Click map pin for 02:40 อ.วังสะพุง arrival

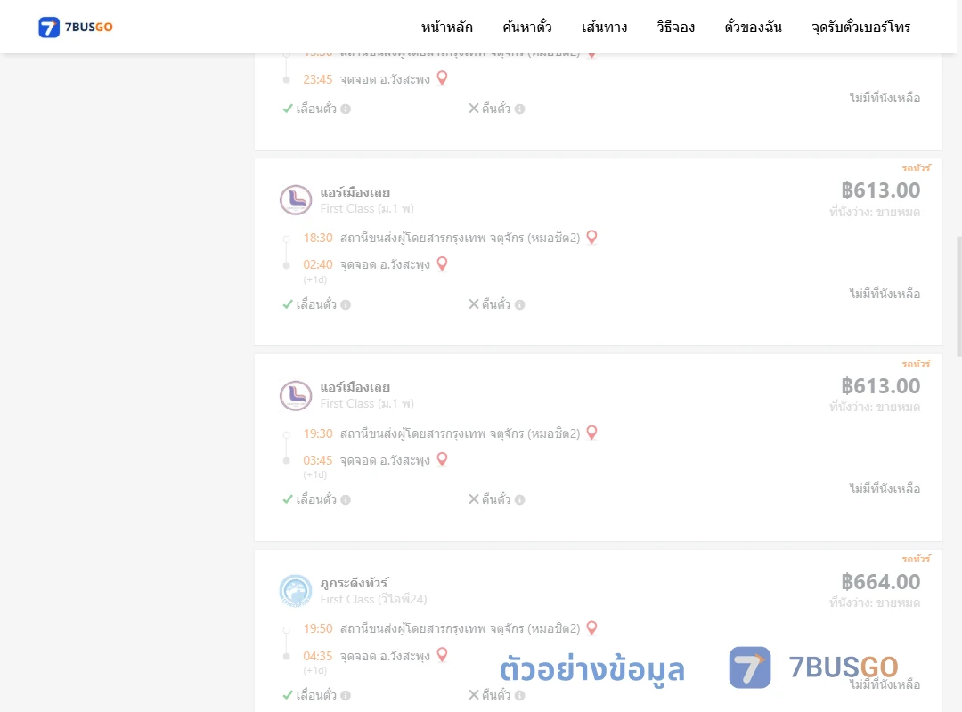(442, 263)
